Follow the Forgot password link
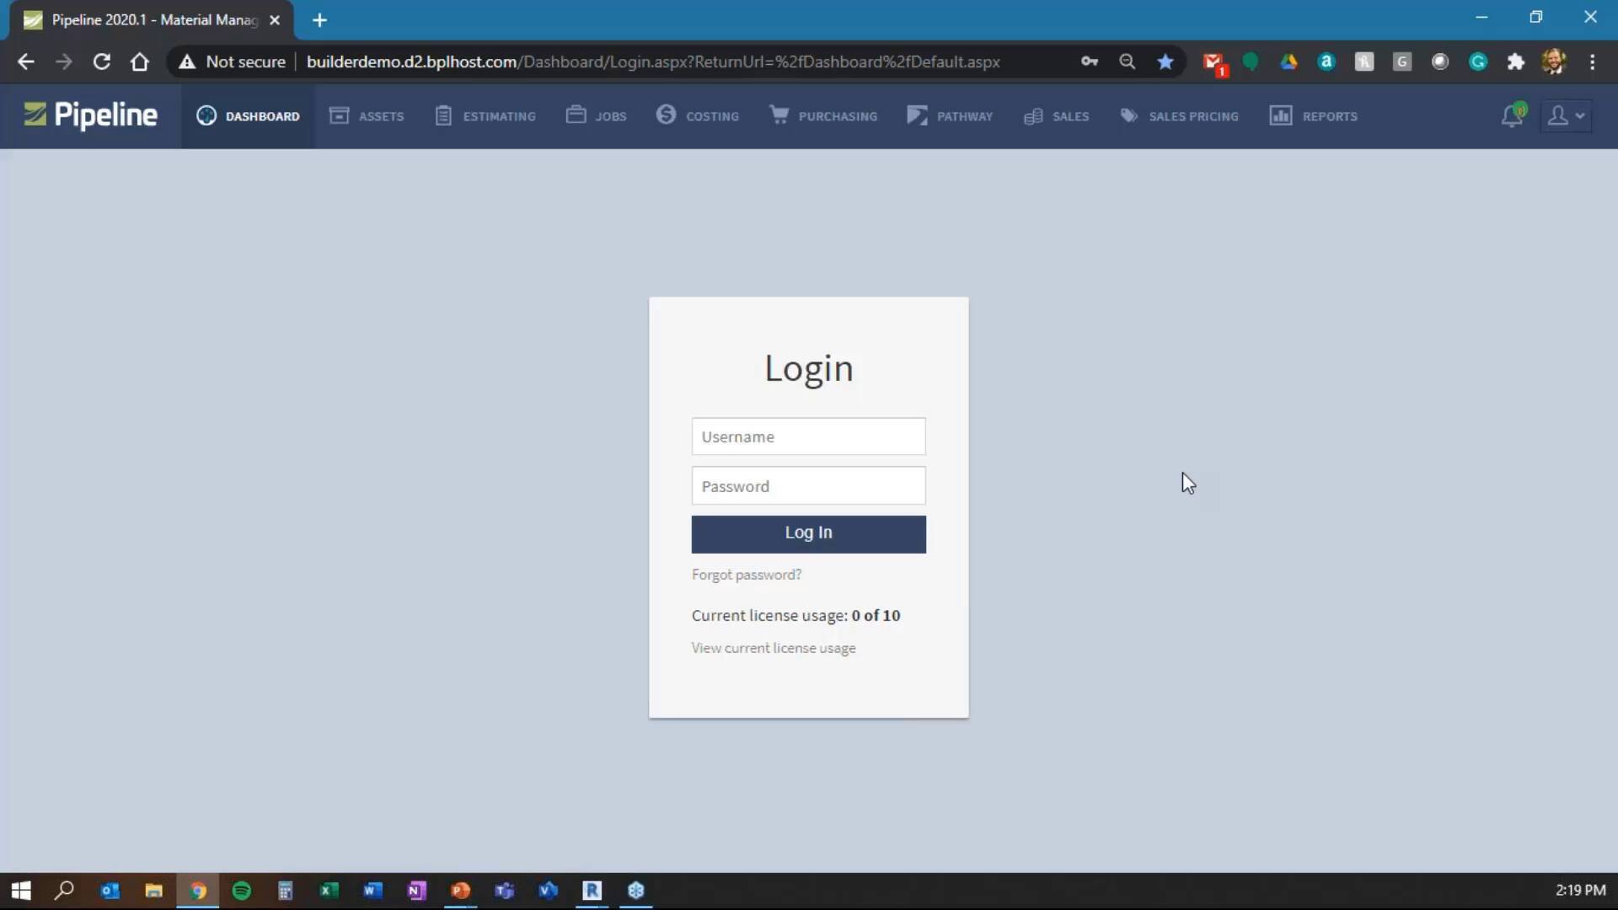1618x910 pixels. [x=746, y=575]
